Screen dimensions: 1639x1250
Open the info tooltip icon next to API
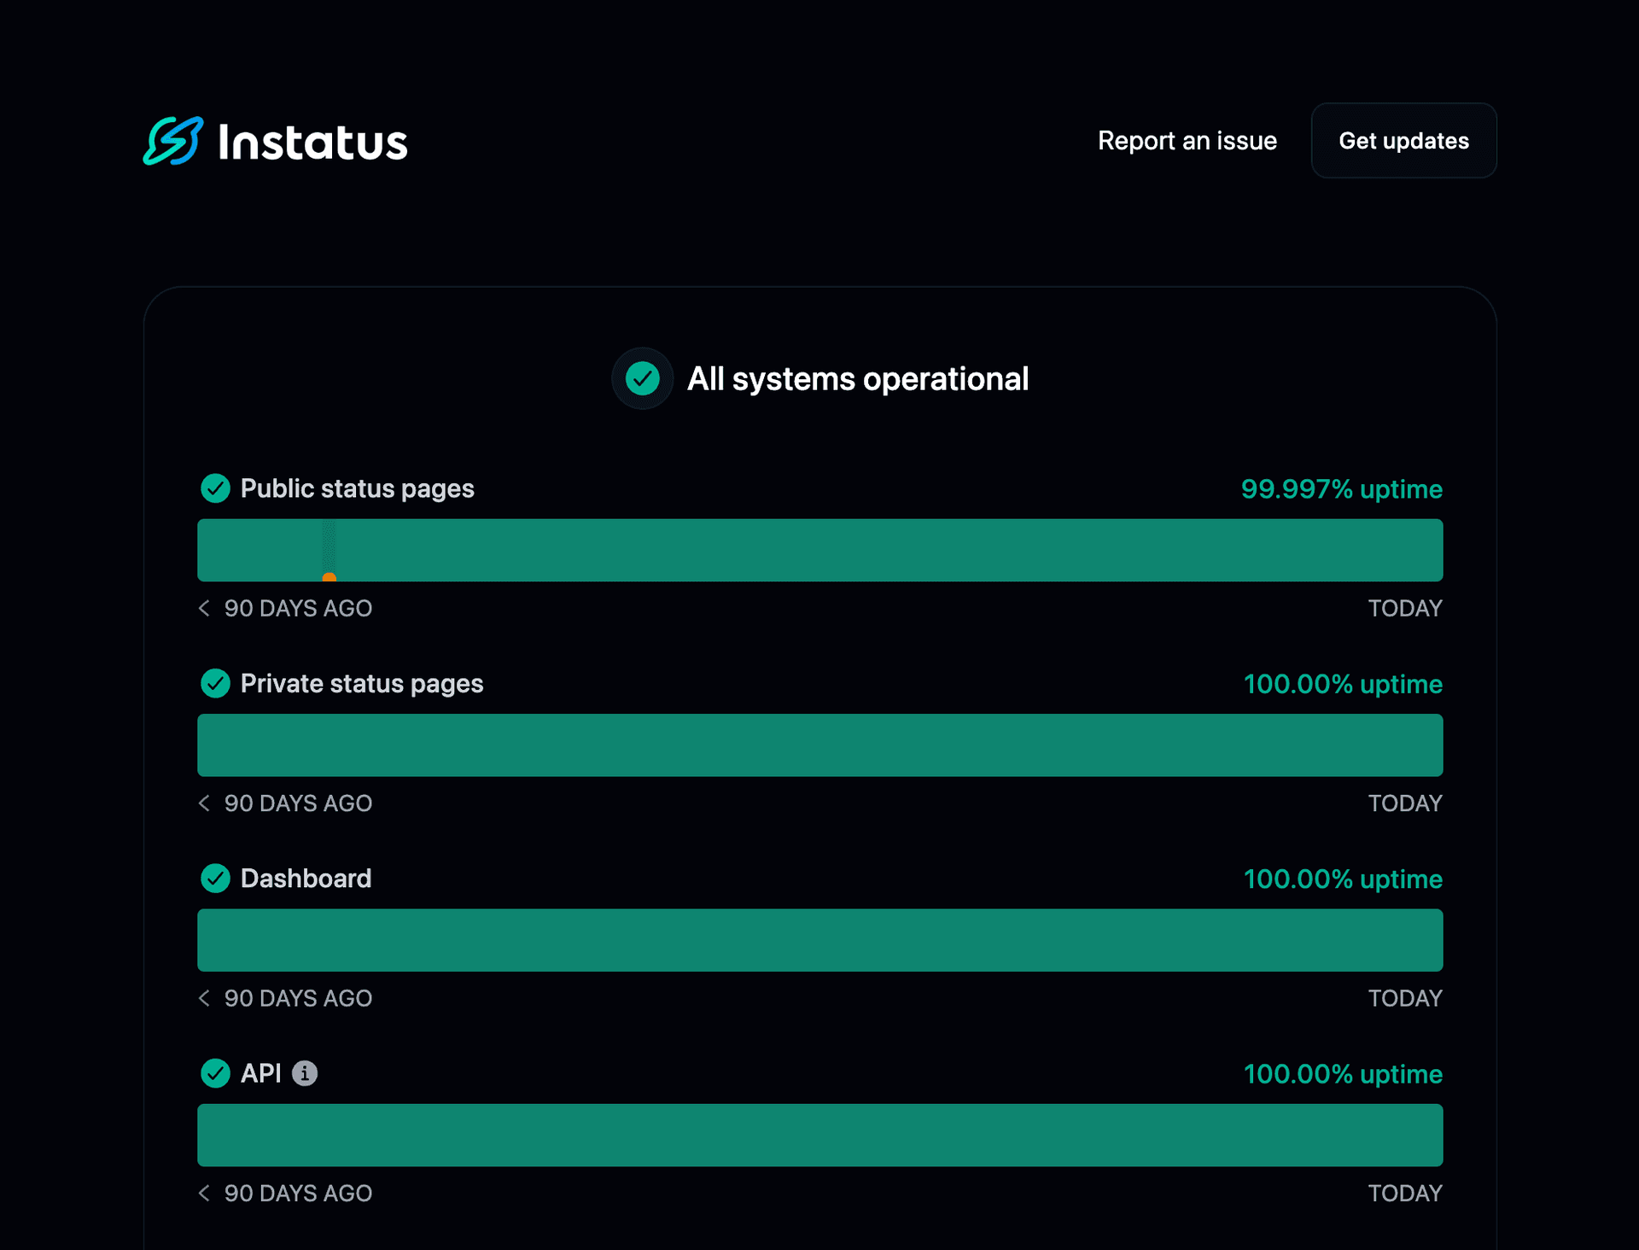pyautogui.click(x=305, y=1073)
